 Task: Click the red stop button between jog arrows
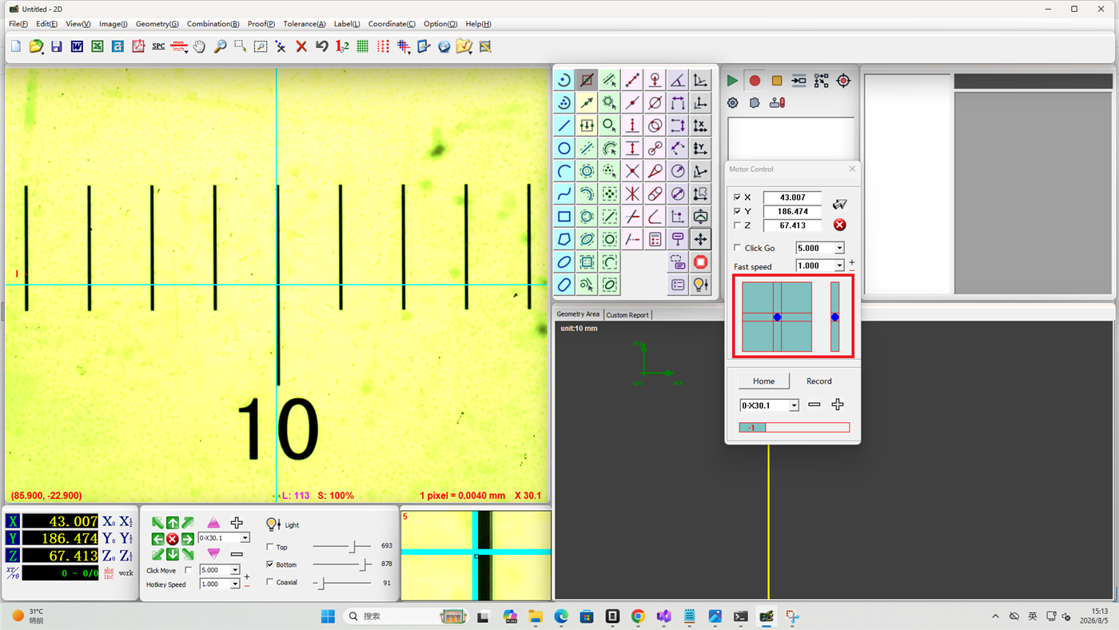(172, 540)
